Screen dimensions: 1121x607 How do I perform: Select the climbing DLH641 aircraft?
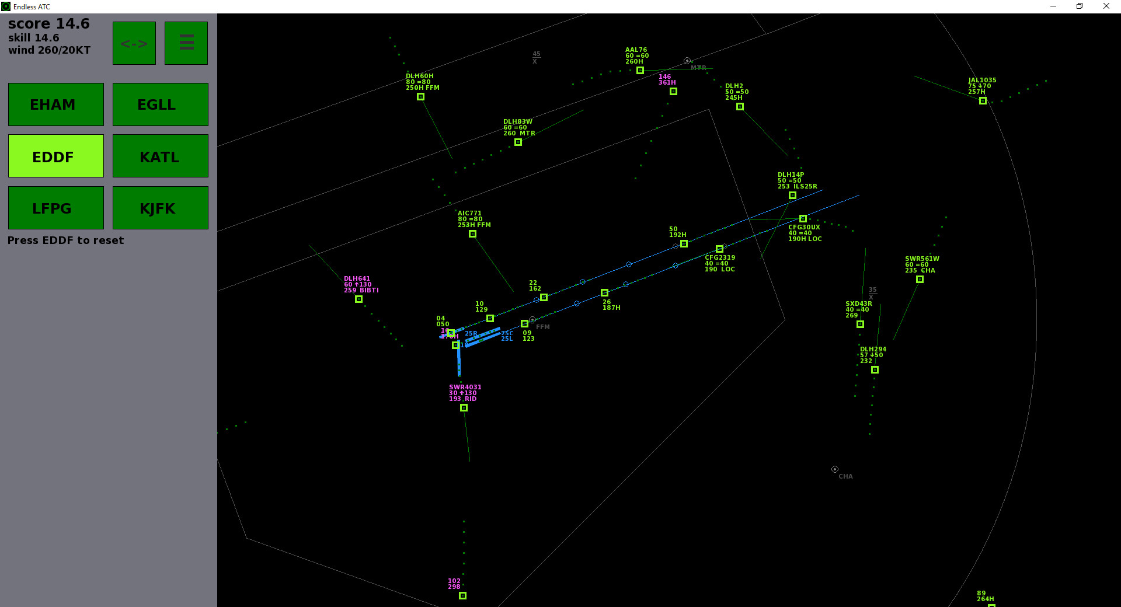(x=358, y=299)
